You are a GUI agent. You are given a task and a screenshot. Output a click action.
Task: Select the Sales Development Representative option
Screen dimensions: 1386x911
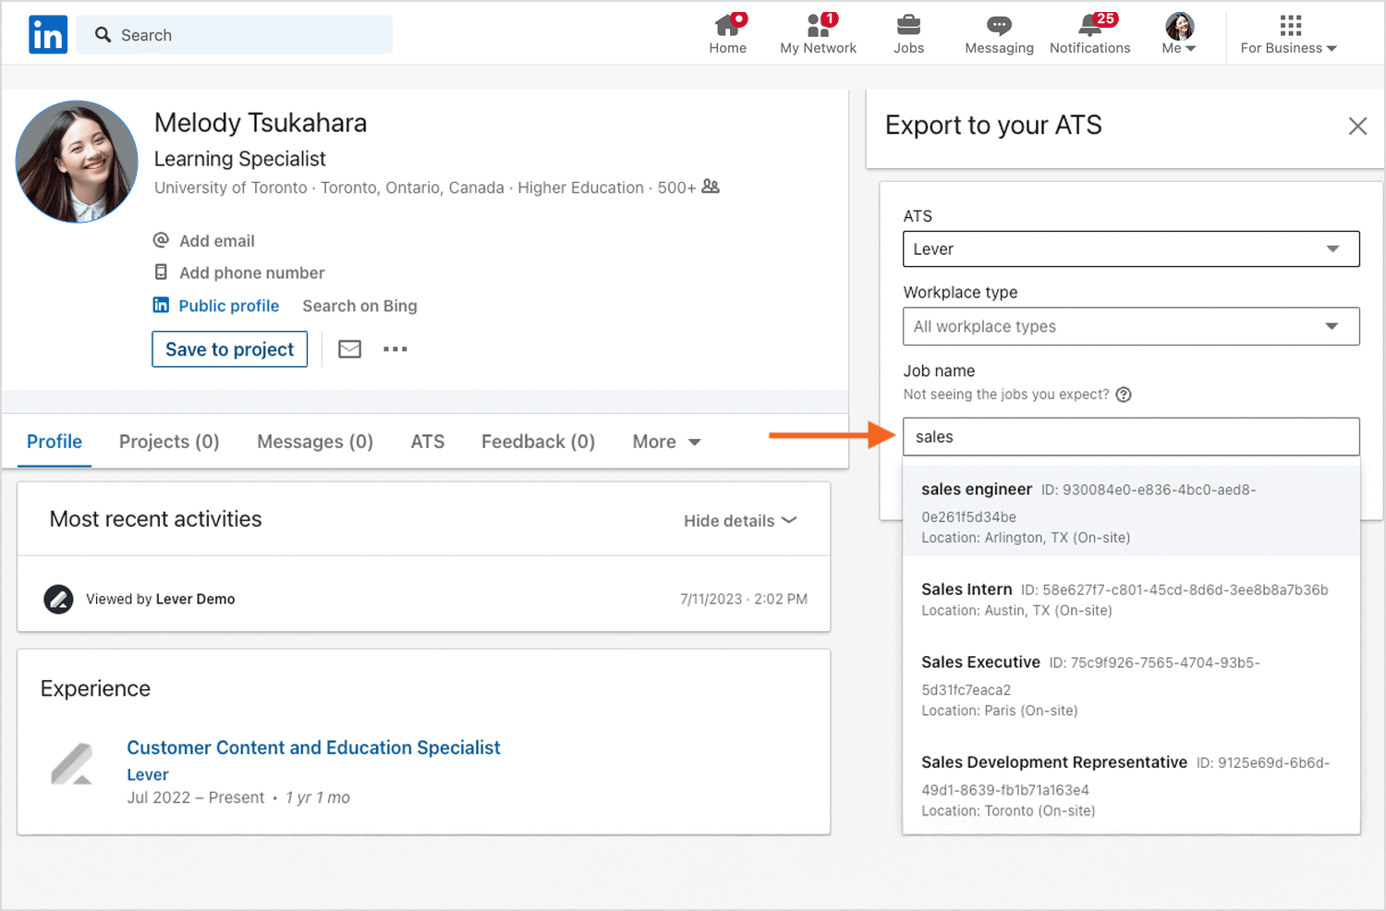point(1131,785)
